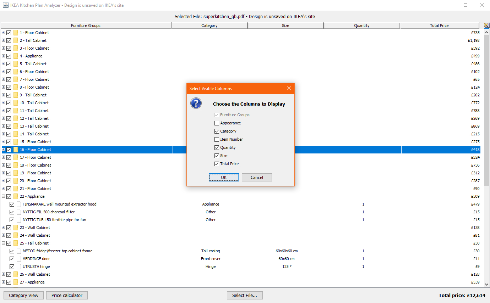Close the Select Visible Columns dialog
This screenshot has height=303, width=490.
coord(289,88)
